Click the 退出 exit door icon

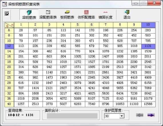[127, 13]
